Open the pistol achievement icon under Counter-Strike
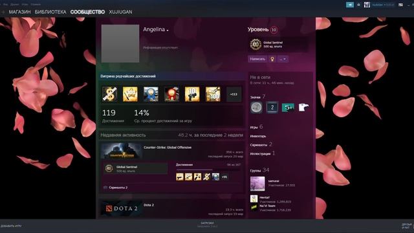 [x=180, y=177]
